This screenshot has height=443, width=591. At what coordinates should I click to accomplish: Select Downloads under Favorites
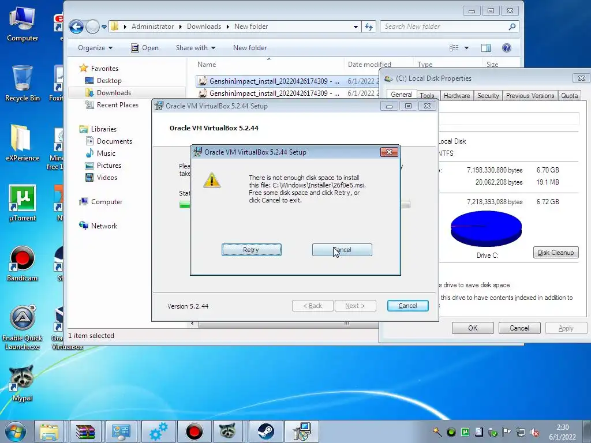click(114, 93)
